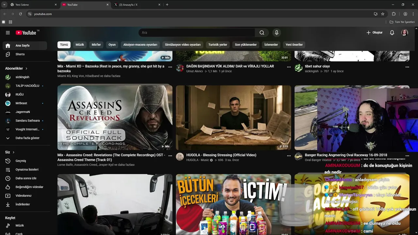Select the Oyun filter chip

(x=112, y=45)
